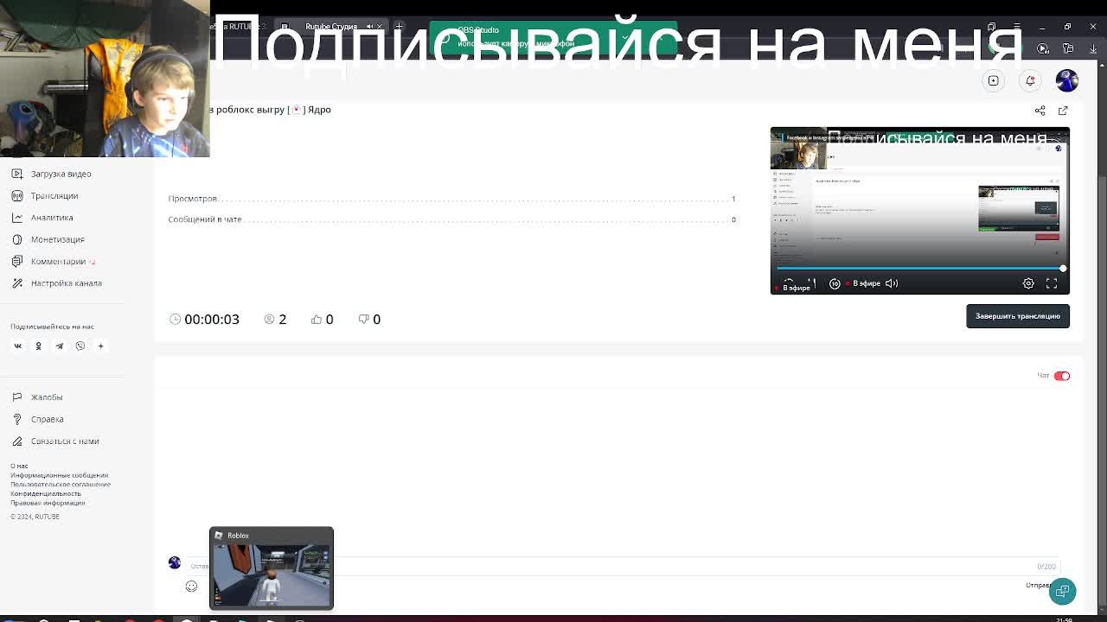This screenshot has height=622, width=1107.
Task: Open the notifications bell icon
Action: coord(1030,80)
